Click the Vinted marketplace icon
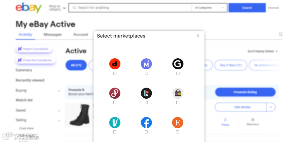 [115, 123]
